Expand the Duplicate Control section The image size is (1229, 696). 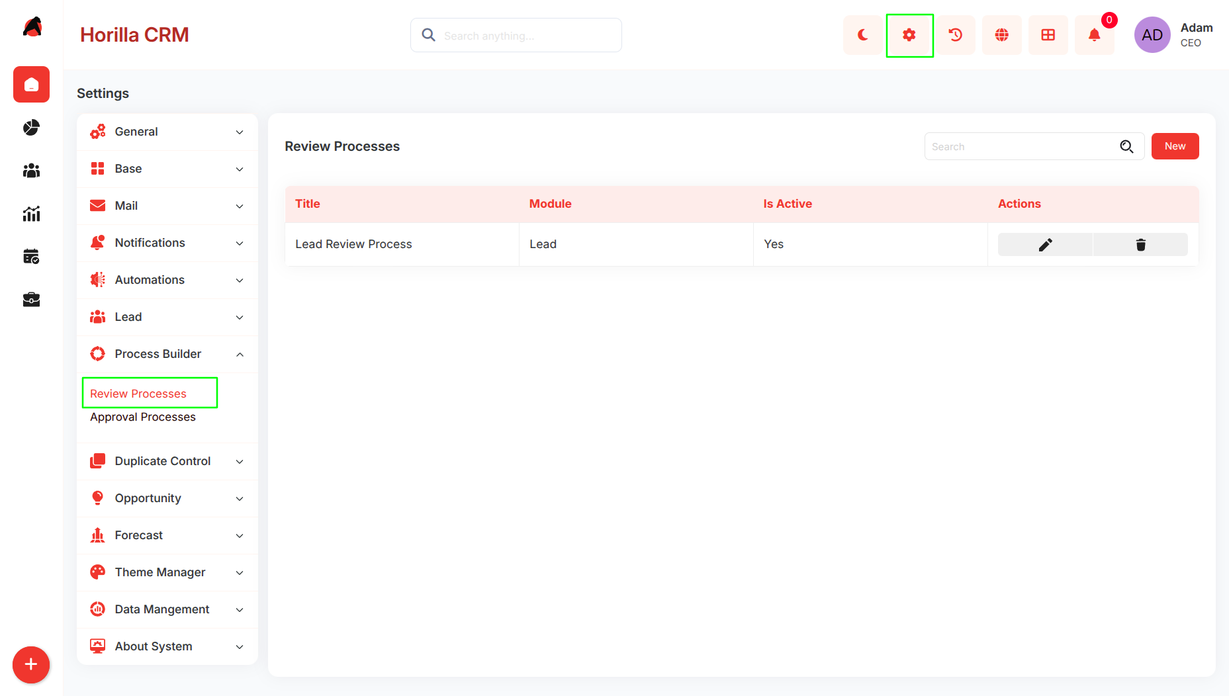coord(167,461)
